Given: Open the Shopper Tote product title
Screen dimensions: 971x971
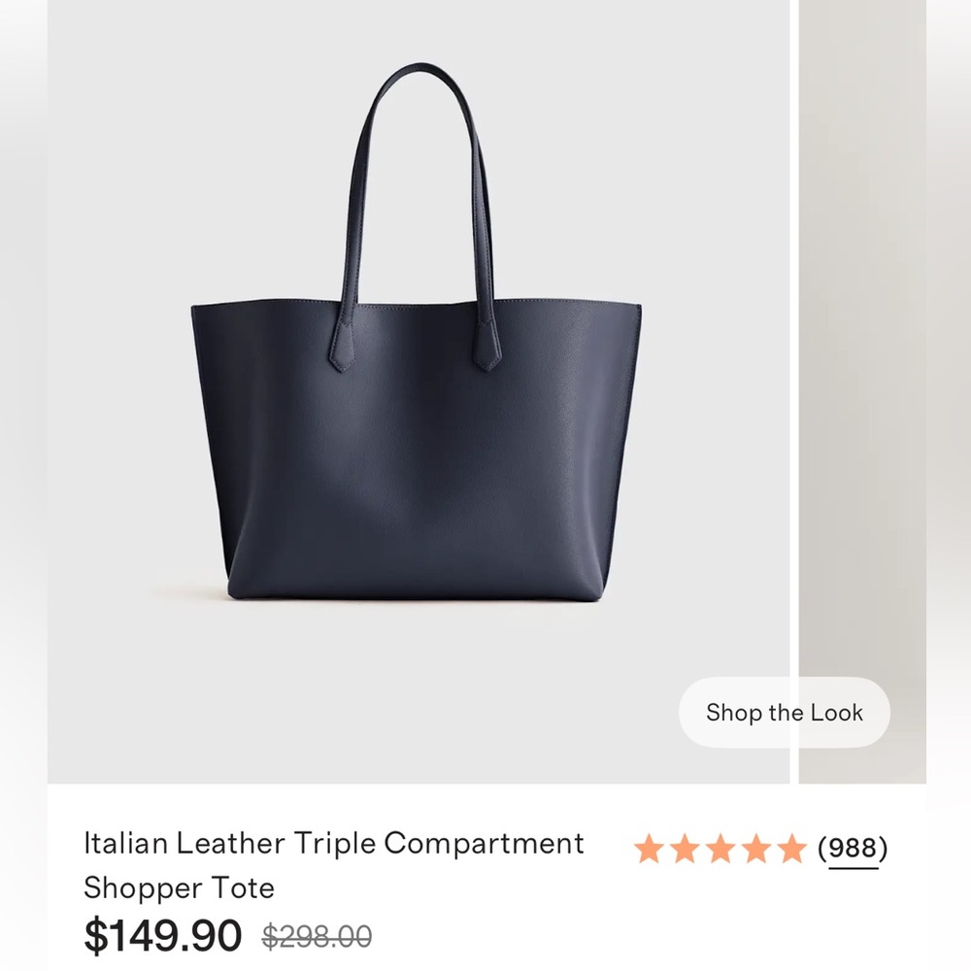Looking at the screenshot, I should click(179, 888).
